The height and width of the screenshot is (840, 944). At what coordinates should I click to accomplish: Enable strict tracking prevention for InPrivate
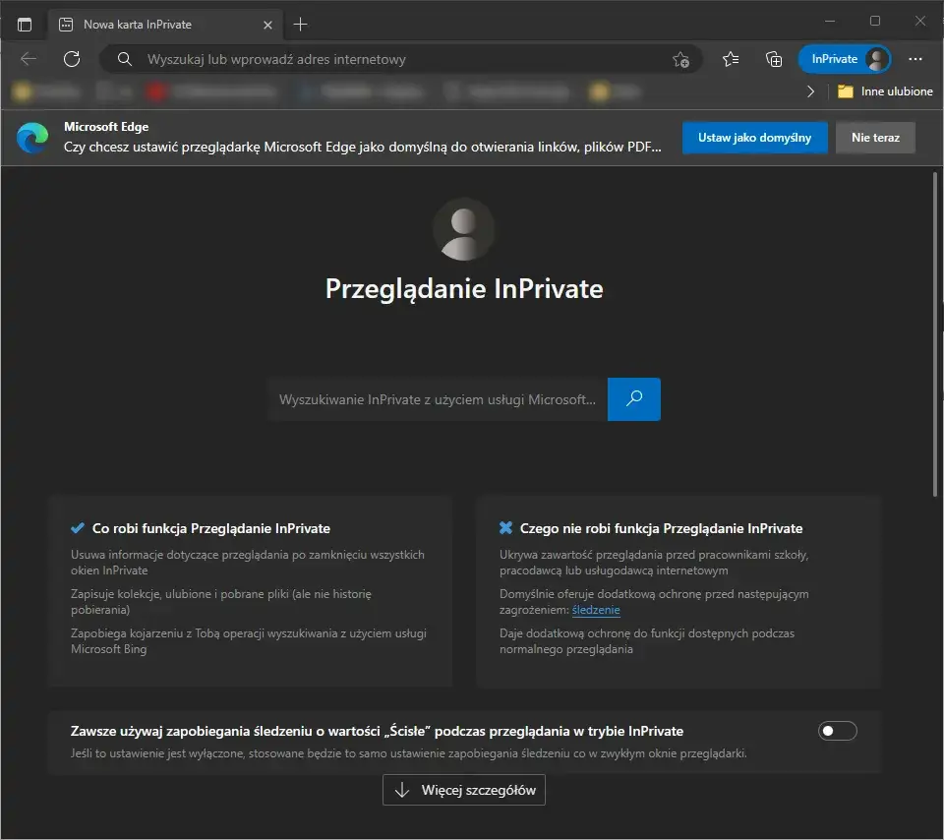pos(837,730)
